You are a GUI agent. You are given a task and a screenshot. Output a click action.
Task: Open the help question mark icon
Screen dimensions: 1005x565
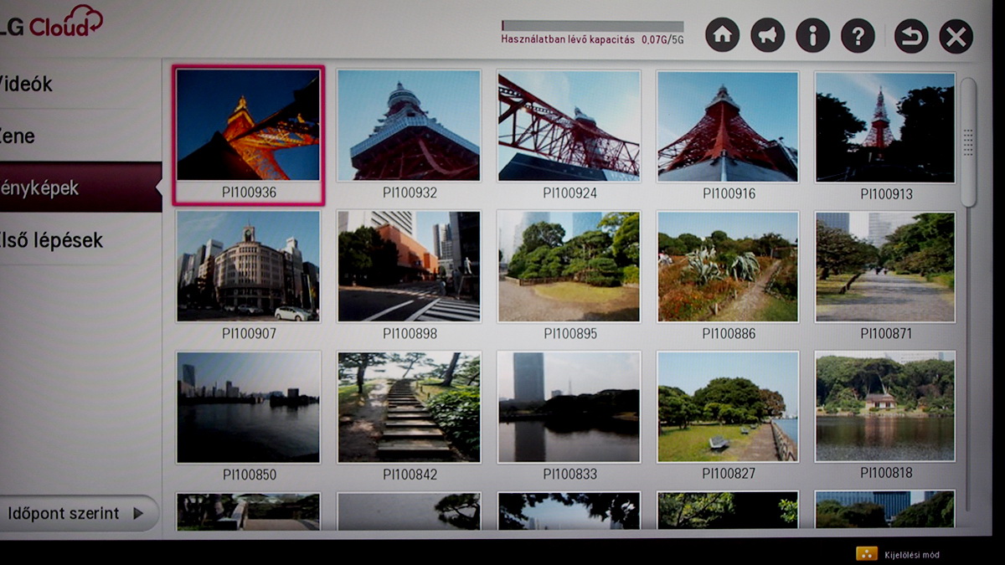pyautogui.click(x=858, y=35)
